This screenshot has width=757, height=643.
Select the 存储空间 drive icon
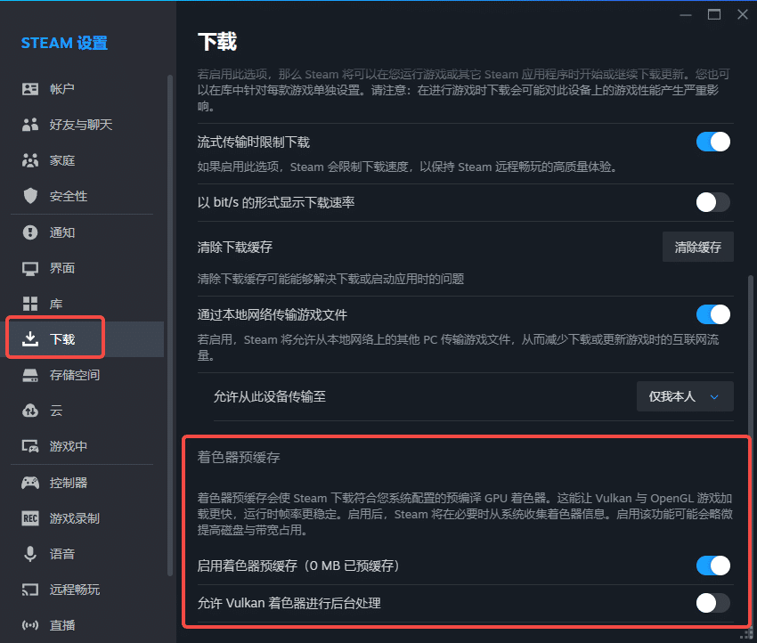30,375
